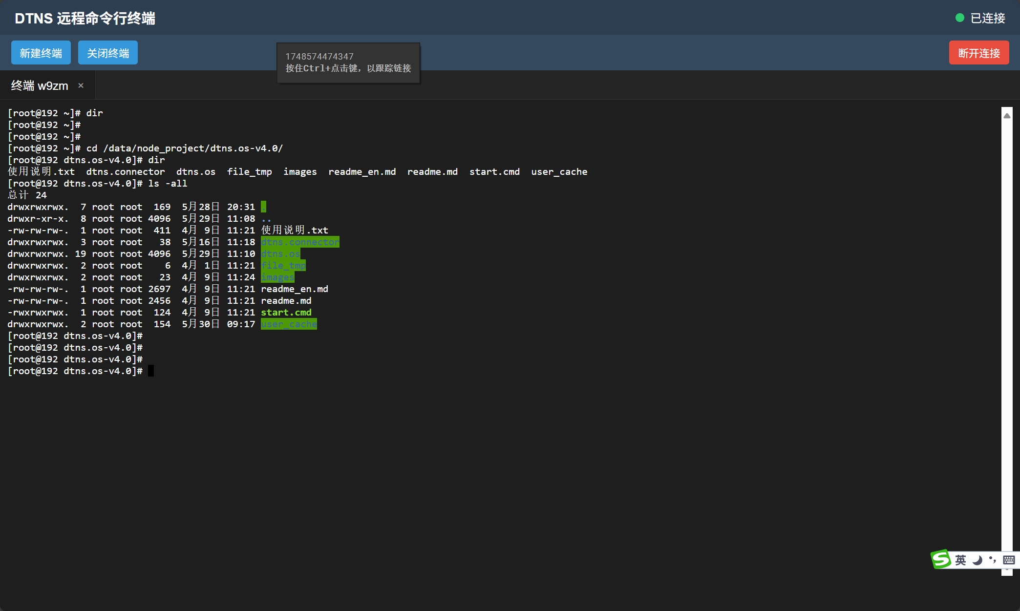Click the red 断开连接 button
This screenshot has height=611, width=1020.
click(x=979, y=53)
